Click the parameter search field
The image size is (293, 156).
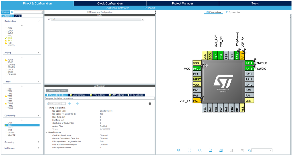(57, 104)
